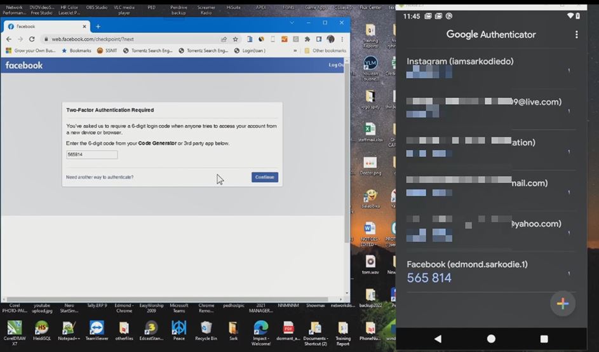Click "Need another way to authenticate?" link

click(100, 177)
